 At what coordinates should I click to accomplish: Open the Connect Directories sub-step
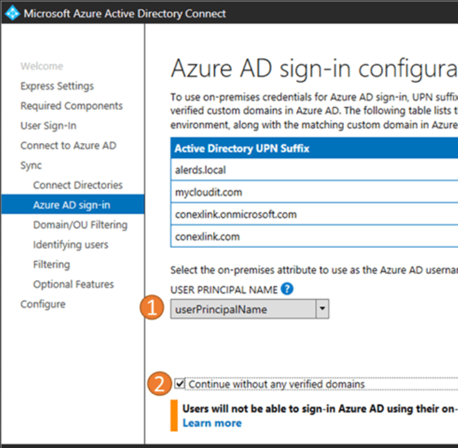tap(78, 185)
